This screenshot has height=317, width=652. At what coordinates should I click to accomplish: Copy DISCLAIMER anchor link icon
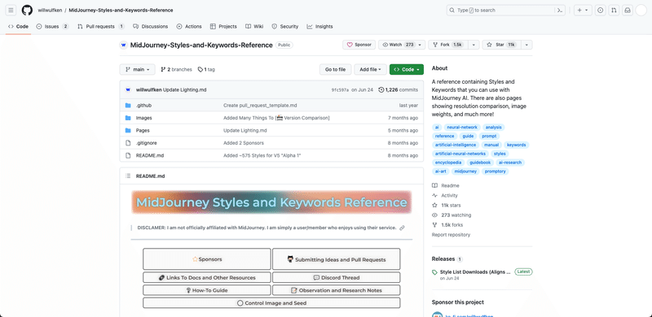(x=402, y=228)
